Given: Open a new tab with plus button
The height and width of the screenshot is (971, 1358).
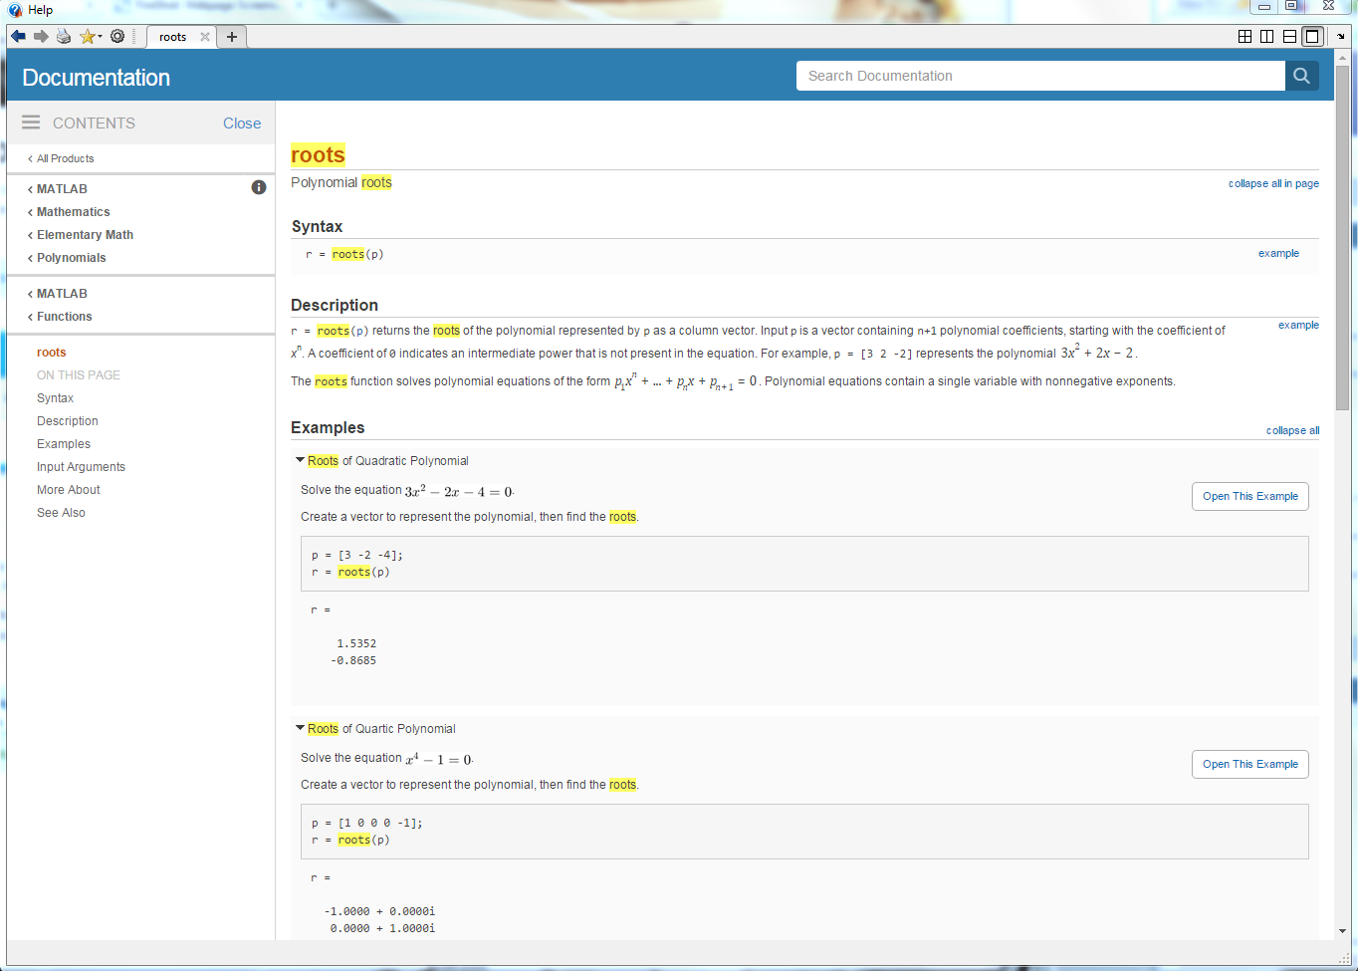Looking at the screenshot, I should point(232,37).
